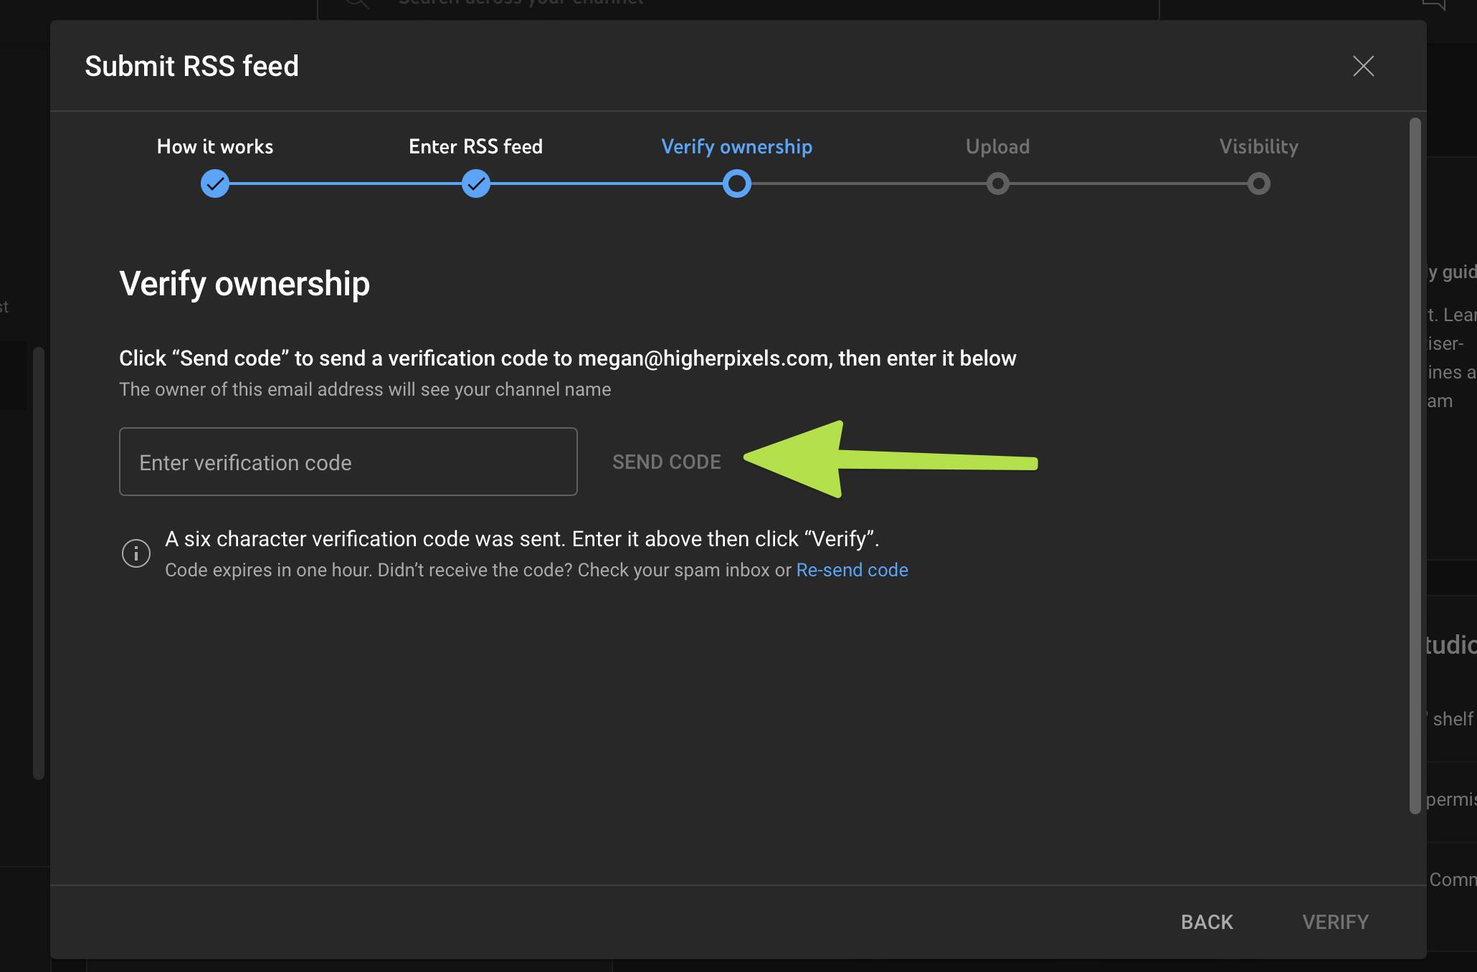Click the How it works checkmark circle
The image size is (1477, 972).
click(x=215, y=184)
